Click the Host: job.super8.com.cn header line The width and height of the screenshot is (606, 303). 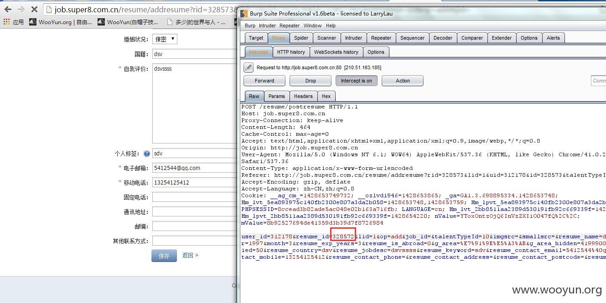283,114
